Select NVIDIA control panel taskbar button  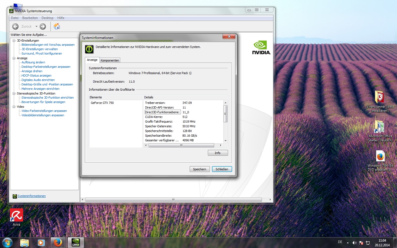click(76, 243)
